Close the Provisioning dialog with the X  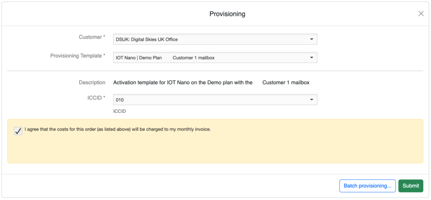(420, 13)
